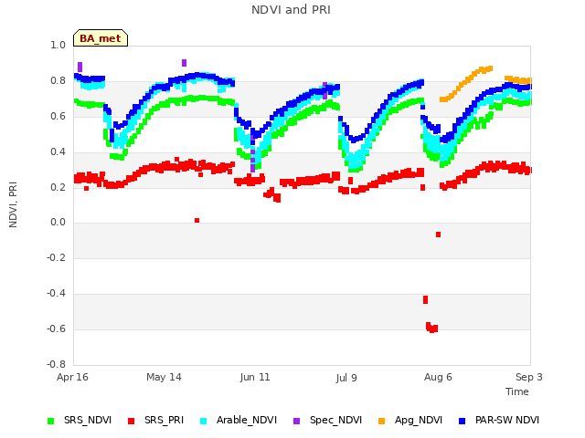Screen dimensions: 585x438
Task: Click the BA_met label tag
Action: coord(101,38)
